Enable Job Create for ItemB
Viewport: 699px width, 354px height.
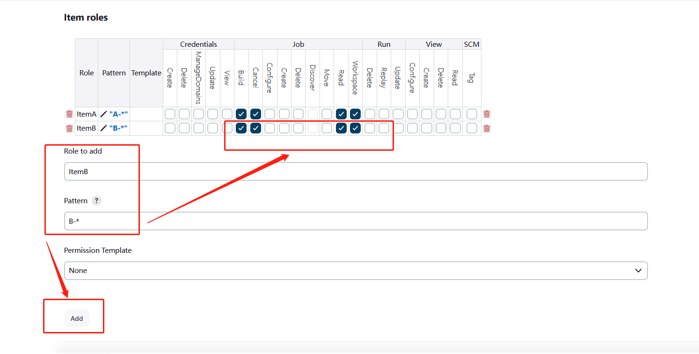(284, 128)
